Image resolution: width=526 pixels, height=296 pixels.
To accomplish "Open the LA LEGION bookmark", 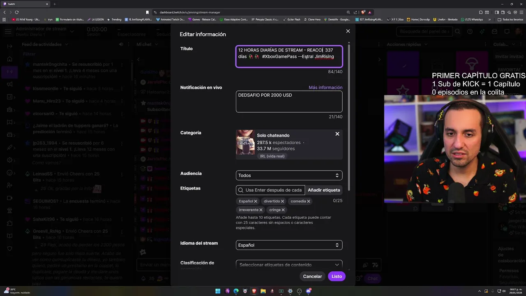I will click(x=95, y=19).
